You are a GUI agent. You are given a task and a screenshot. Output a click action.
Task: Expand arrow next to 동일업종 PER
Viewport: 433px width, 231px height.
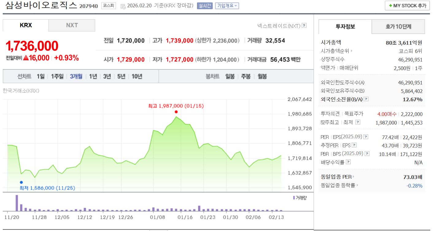[x=354, y=177]
